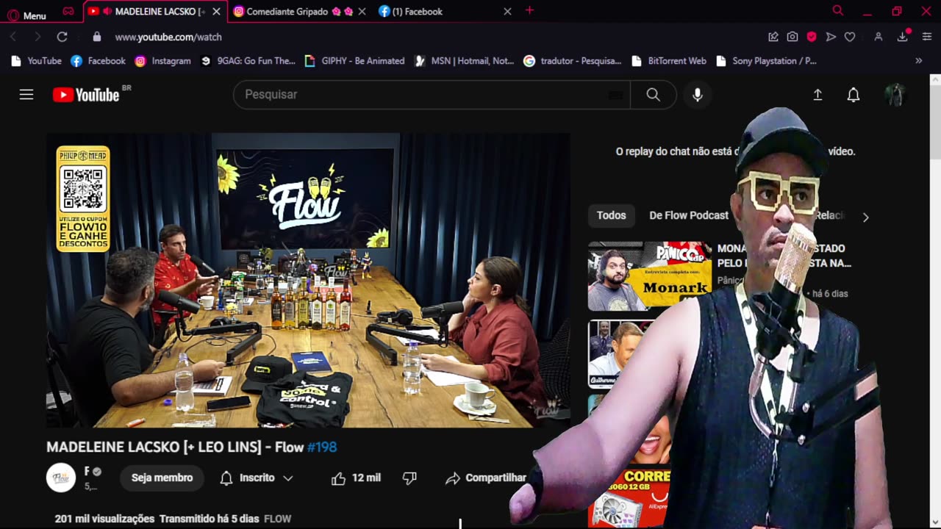Open the Pânico Monark video thumbnail
This screenshot has height=529, width=941.
(650, 276)
